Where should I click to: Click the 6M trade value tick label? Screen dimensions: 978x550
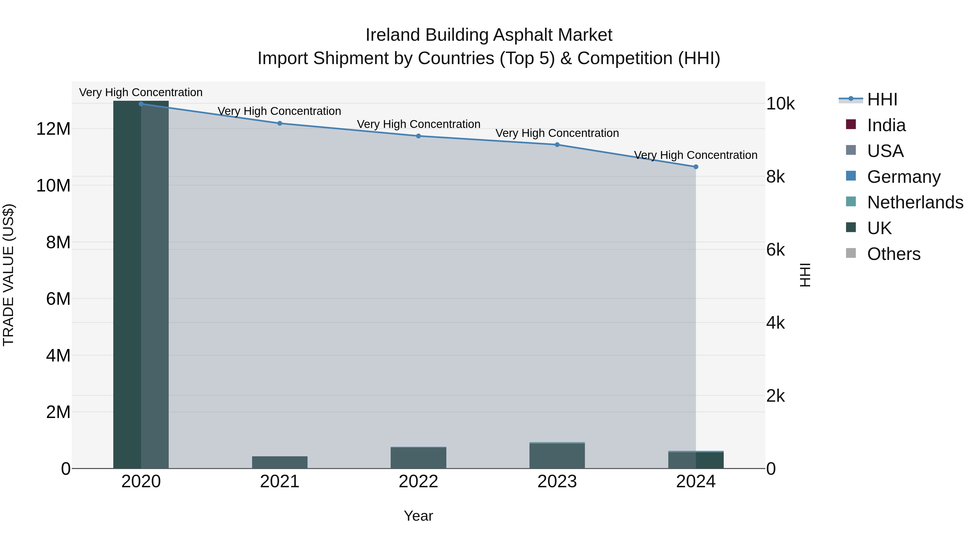pyautogui.click(x=58, y=299)
